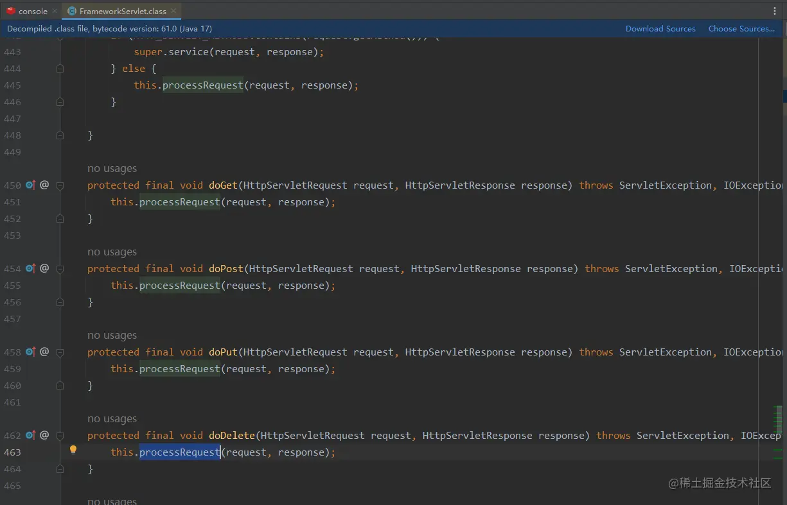Screen dimensions: 787x505
Task: Click the highlighted processRequest on line 463
Action: (x=180, y=452)
